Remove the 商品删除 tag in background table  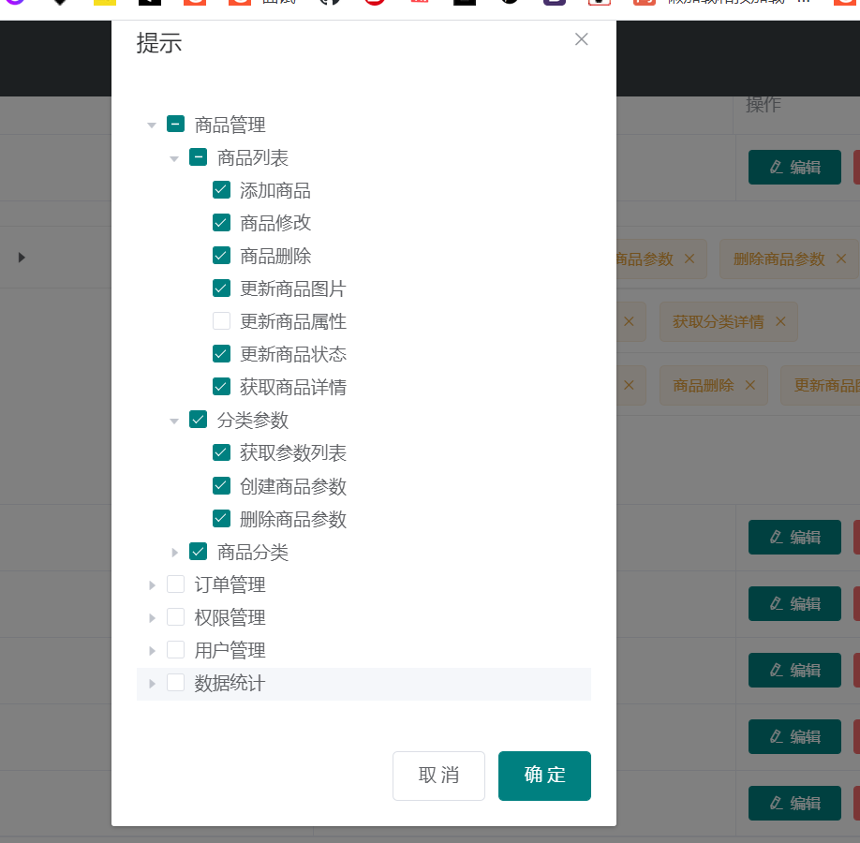(x=749, y=386)
